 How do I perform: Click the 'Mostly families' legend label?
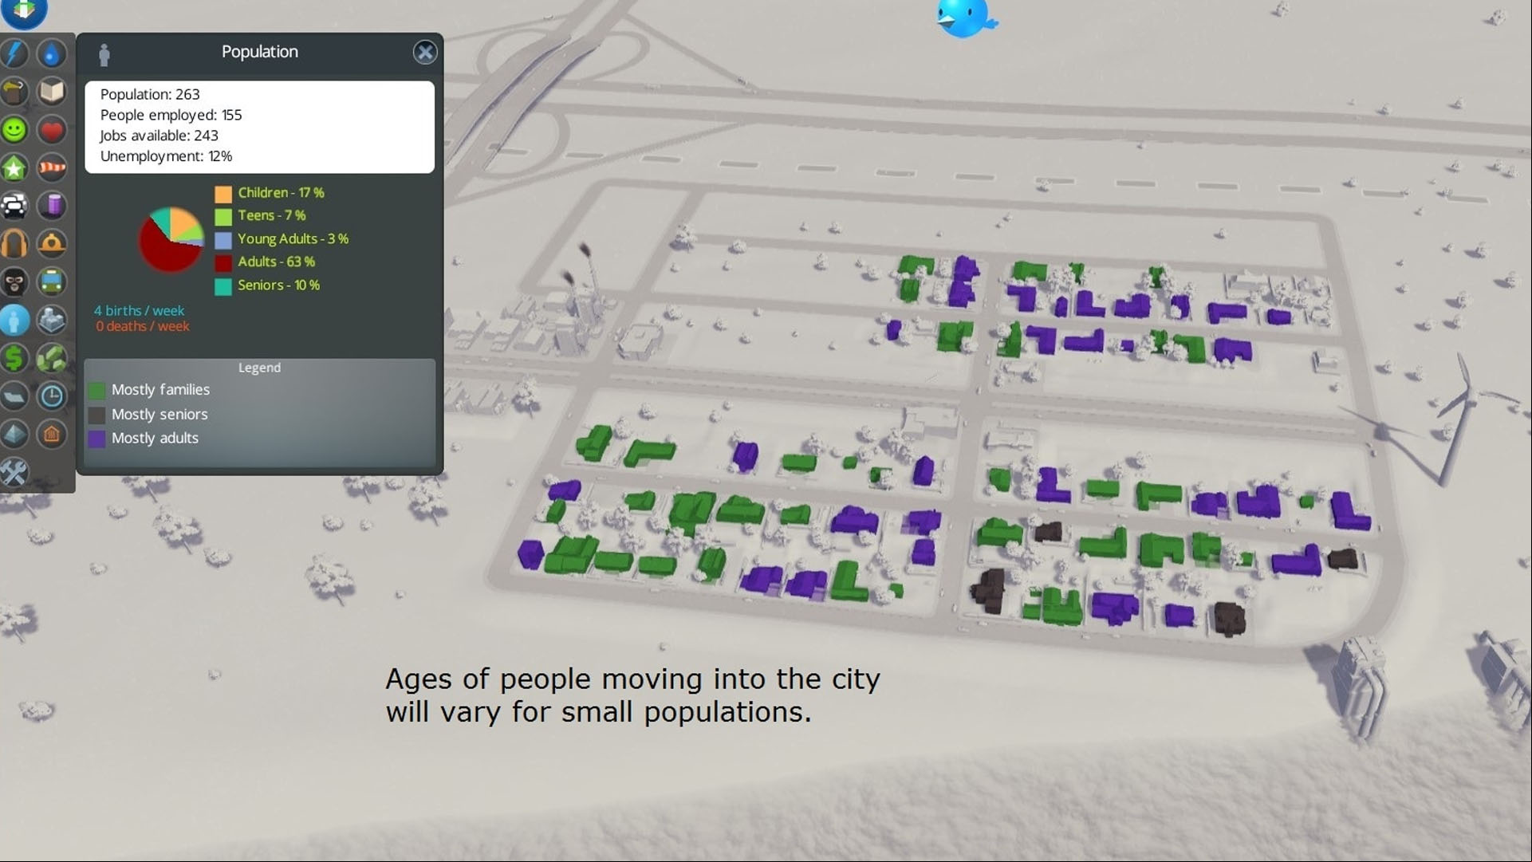point(160,390)
